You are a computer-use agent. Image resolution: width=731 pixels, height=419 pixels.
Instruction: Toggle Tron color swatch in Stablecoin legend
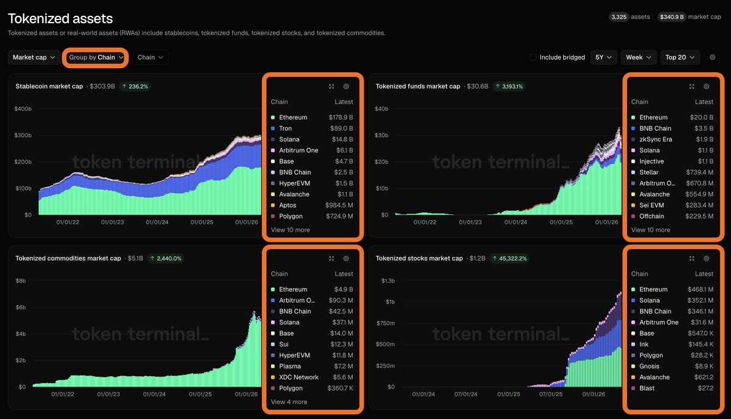click(x=274, y=129)
